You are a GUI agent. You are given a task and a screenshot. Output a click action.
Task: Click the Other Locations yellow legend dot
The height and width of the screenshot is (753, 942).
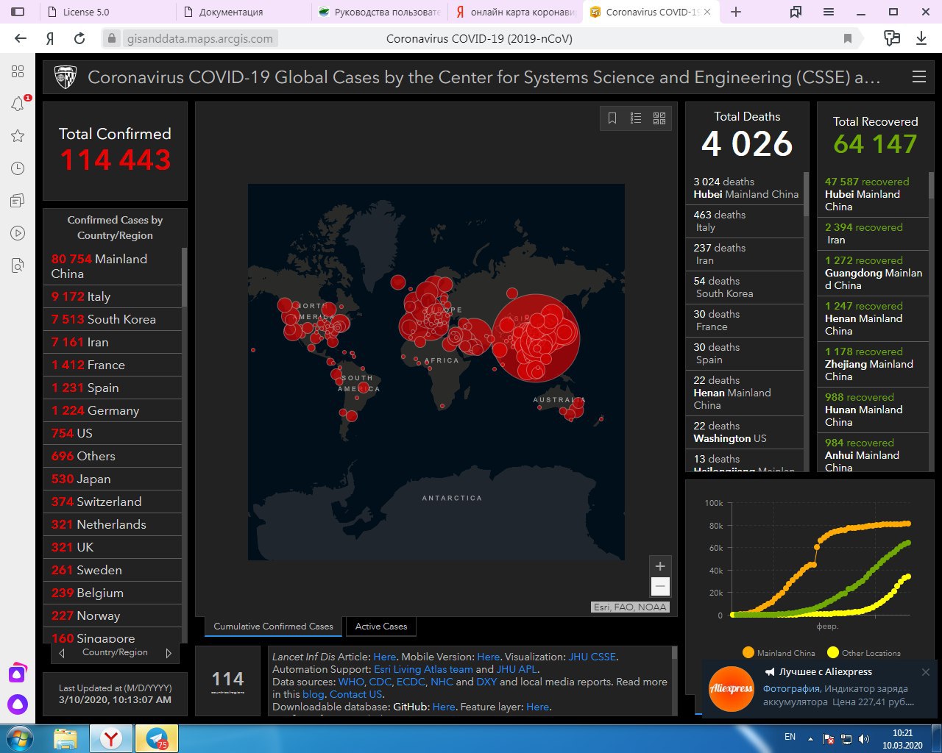pos(833,652)
